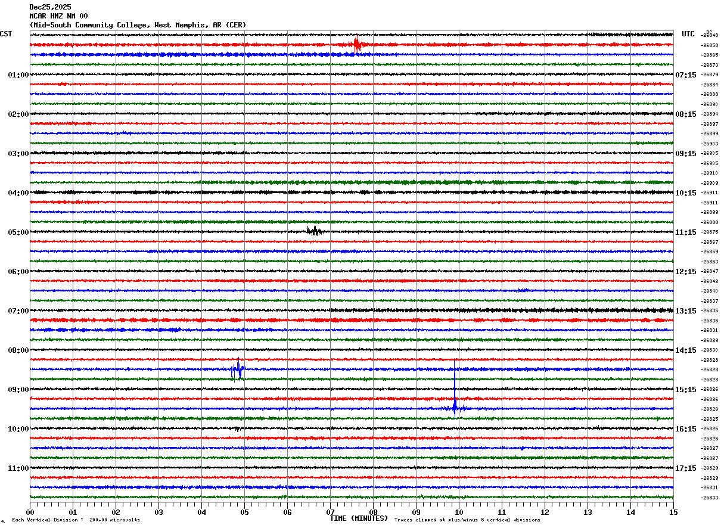Select the 02:00 CST row label
This screenshot has width=721, height=528.
18,114
